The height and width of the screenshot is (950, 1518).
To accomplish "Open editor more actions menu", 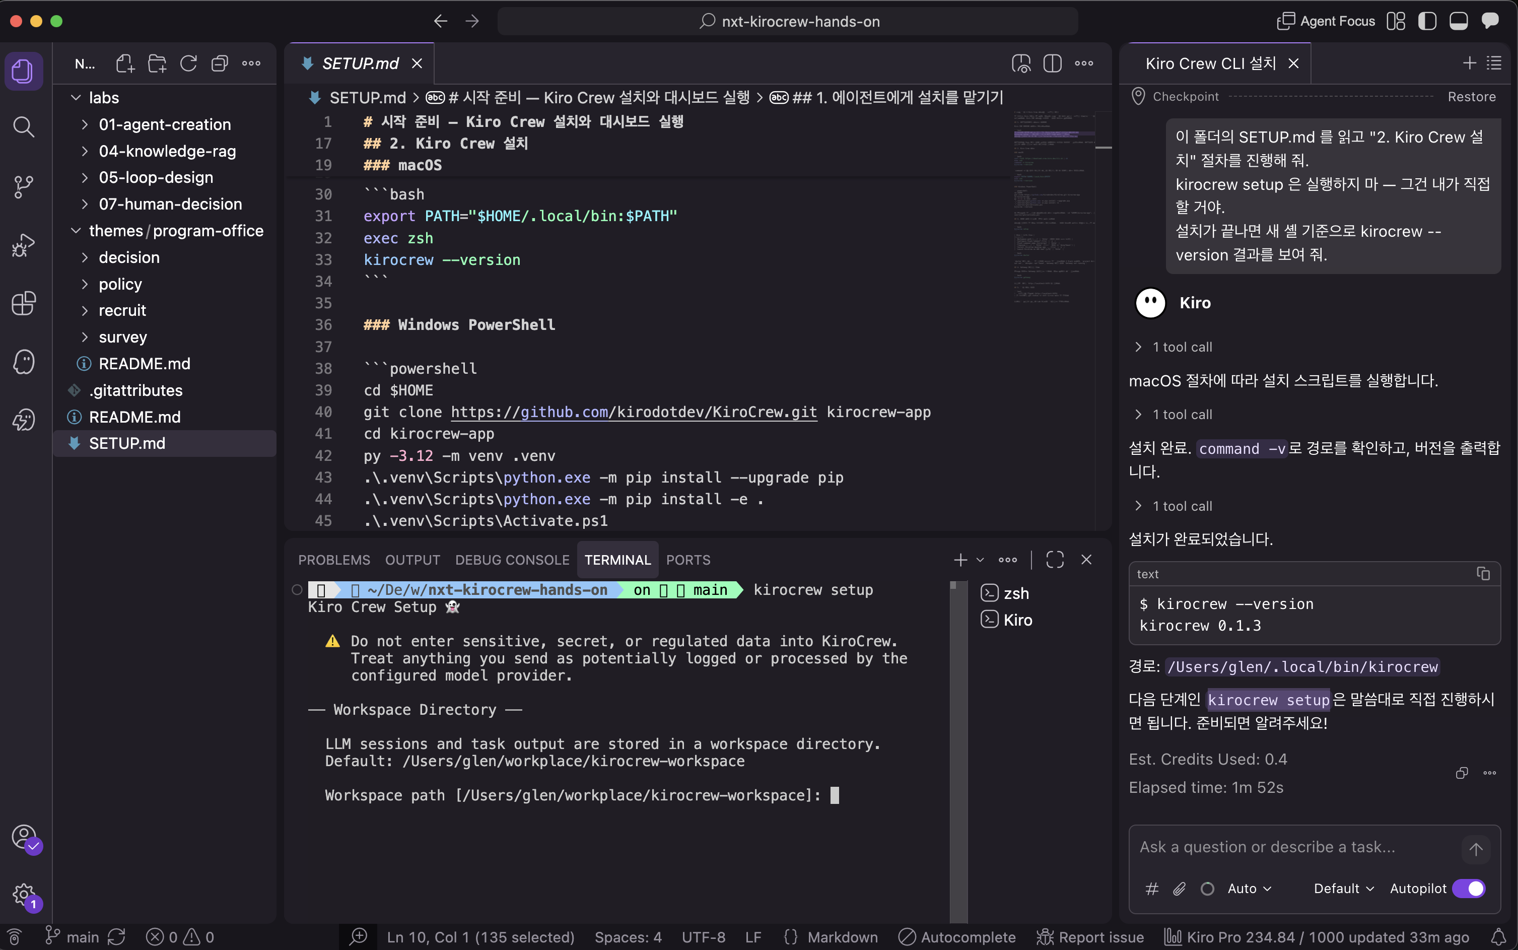I will pyautogui.click(x=1084, y=63).
